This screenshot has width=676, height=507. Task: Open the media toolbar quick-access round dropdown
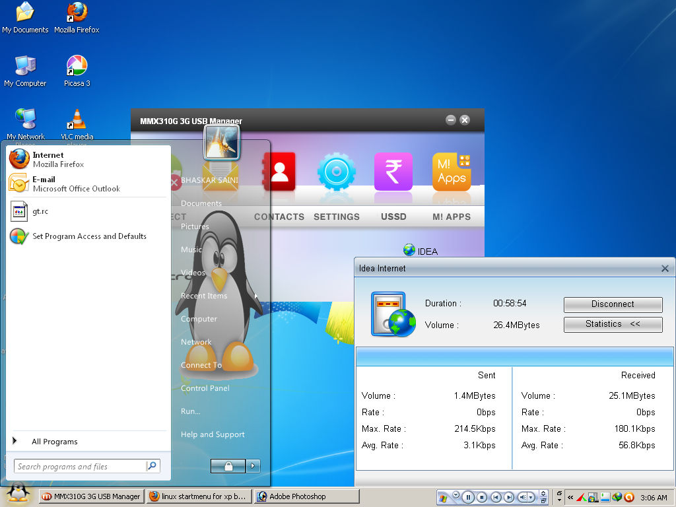456,495
